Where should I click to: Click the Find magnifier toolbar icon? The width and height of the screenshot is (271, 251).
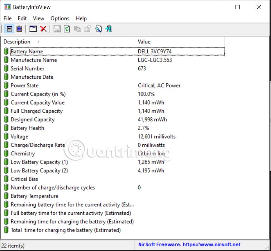[98, 29]
